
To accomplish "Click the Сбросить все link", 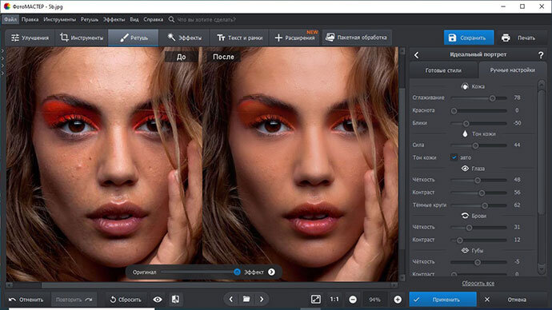I will coord(478,284).
